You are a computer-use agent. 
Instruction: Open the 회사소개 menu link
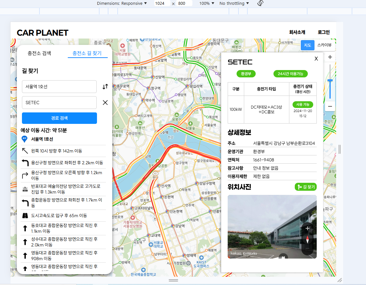[x=297, y=32]
